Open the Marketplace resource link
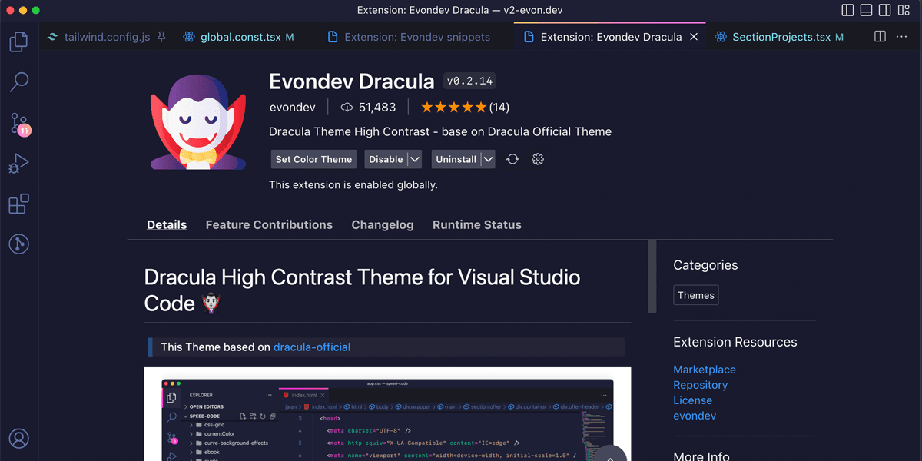The height and width of the screenshot is (461, 922). tap(705, 370)
